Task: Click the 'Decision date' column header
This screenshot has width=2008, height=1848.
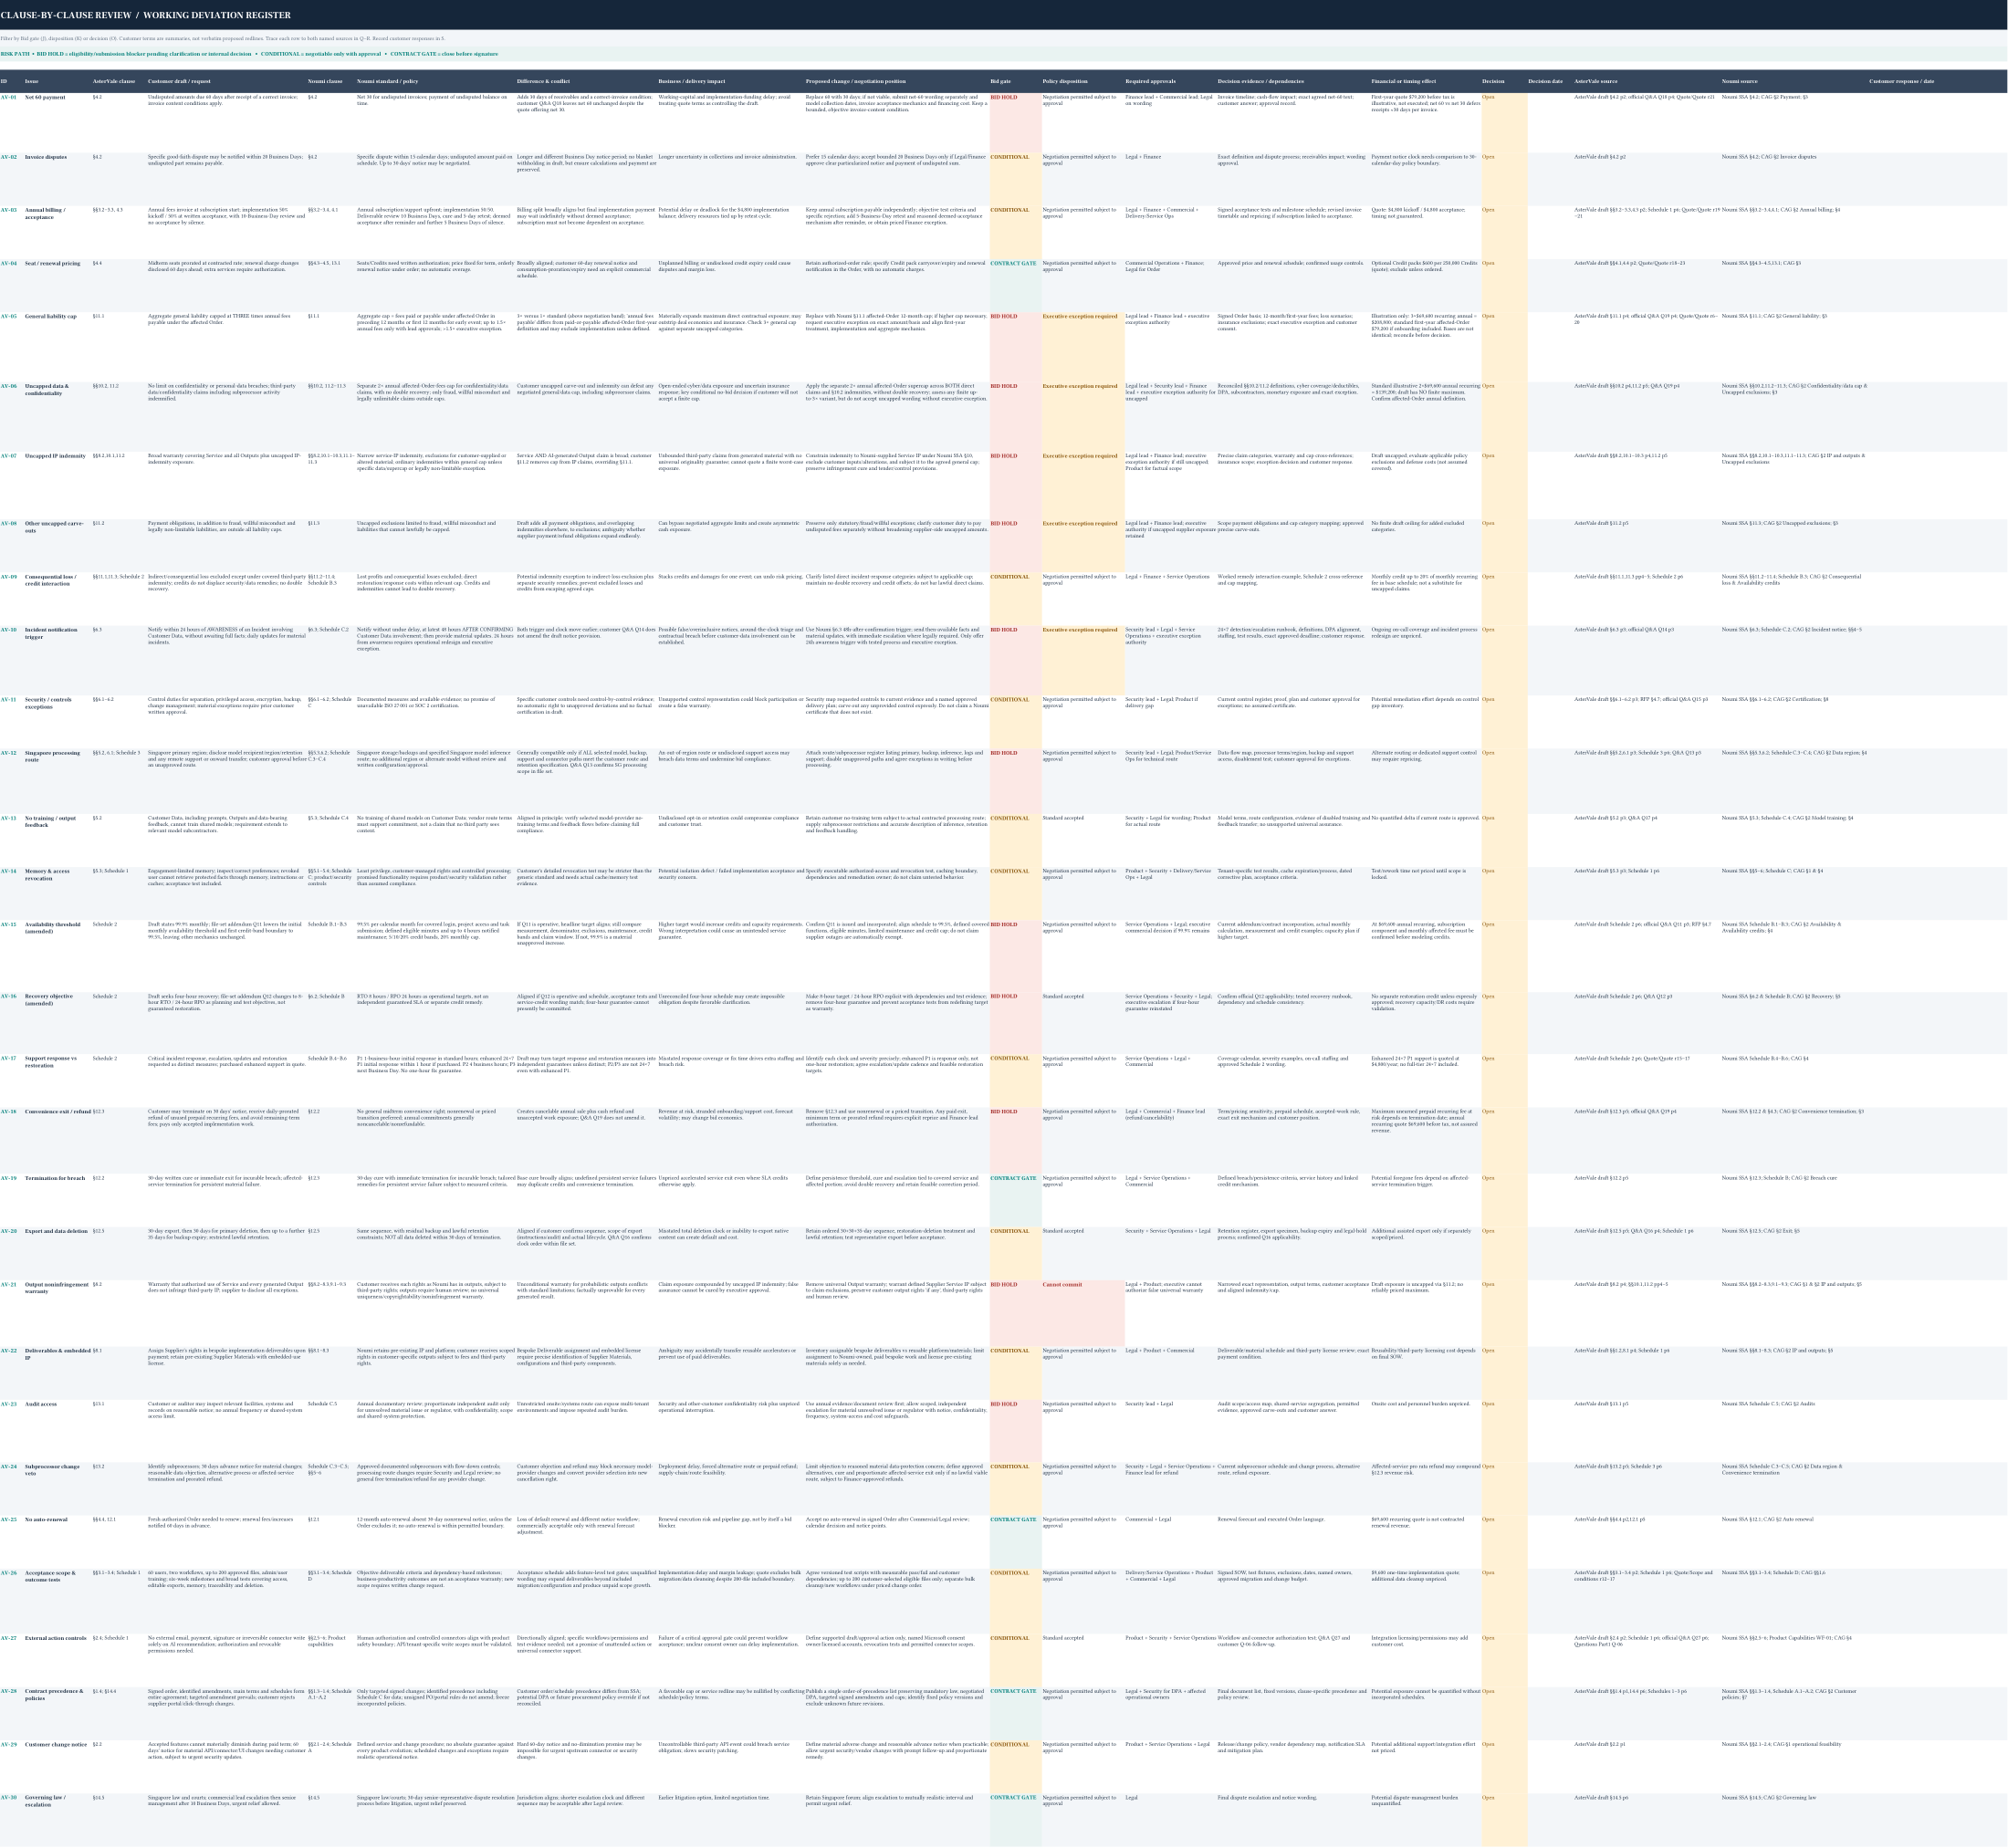Action: point(1550,81)
